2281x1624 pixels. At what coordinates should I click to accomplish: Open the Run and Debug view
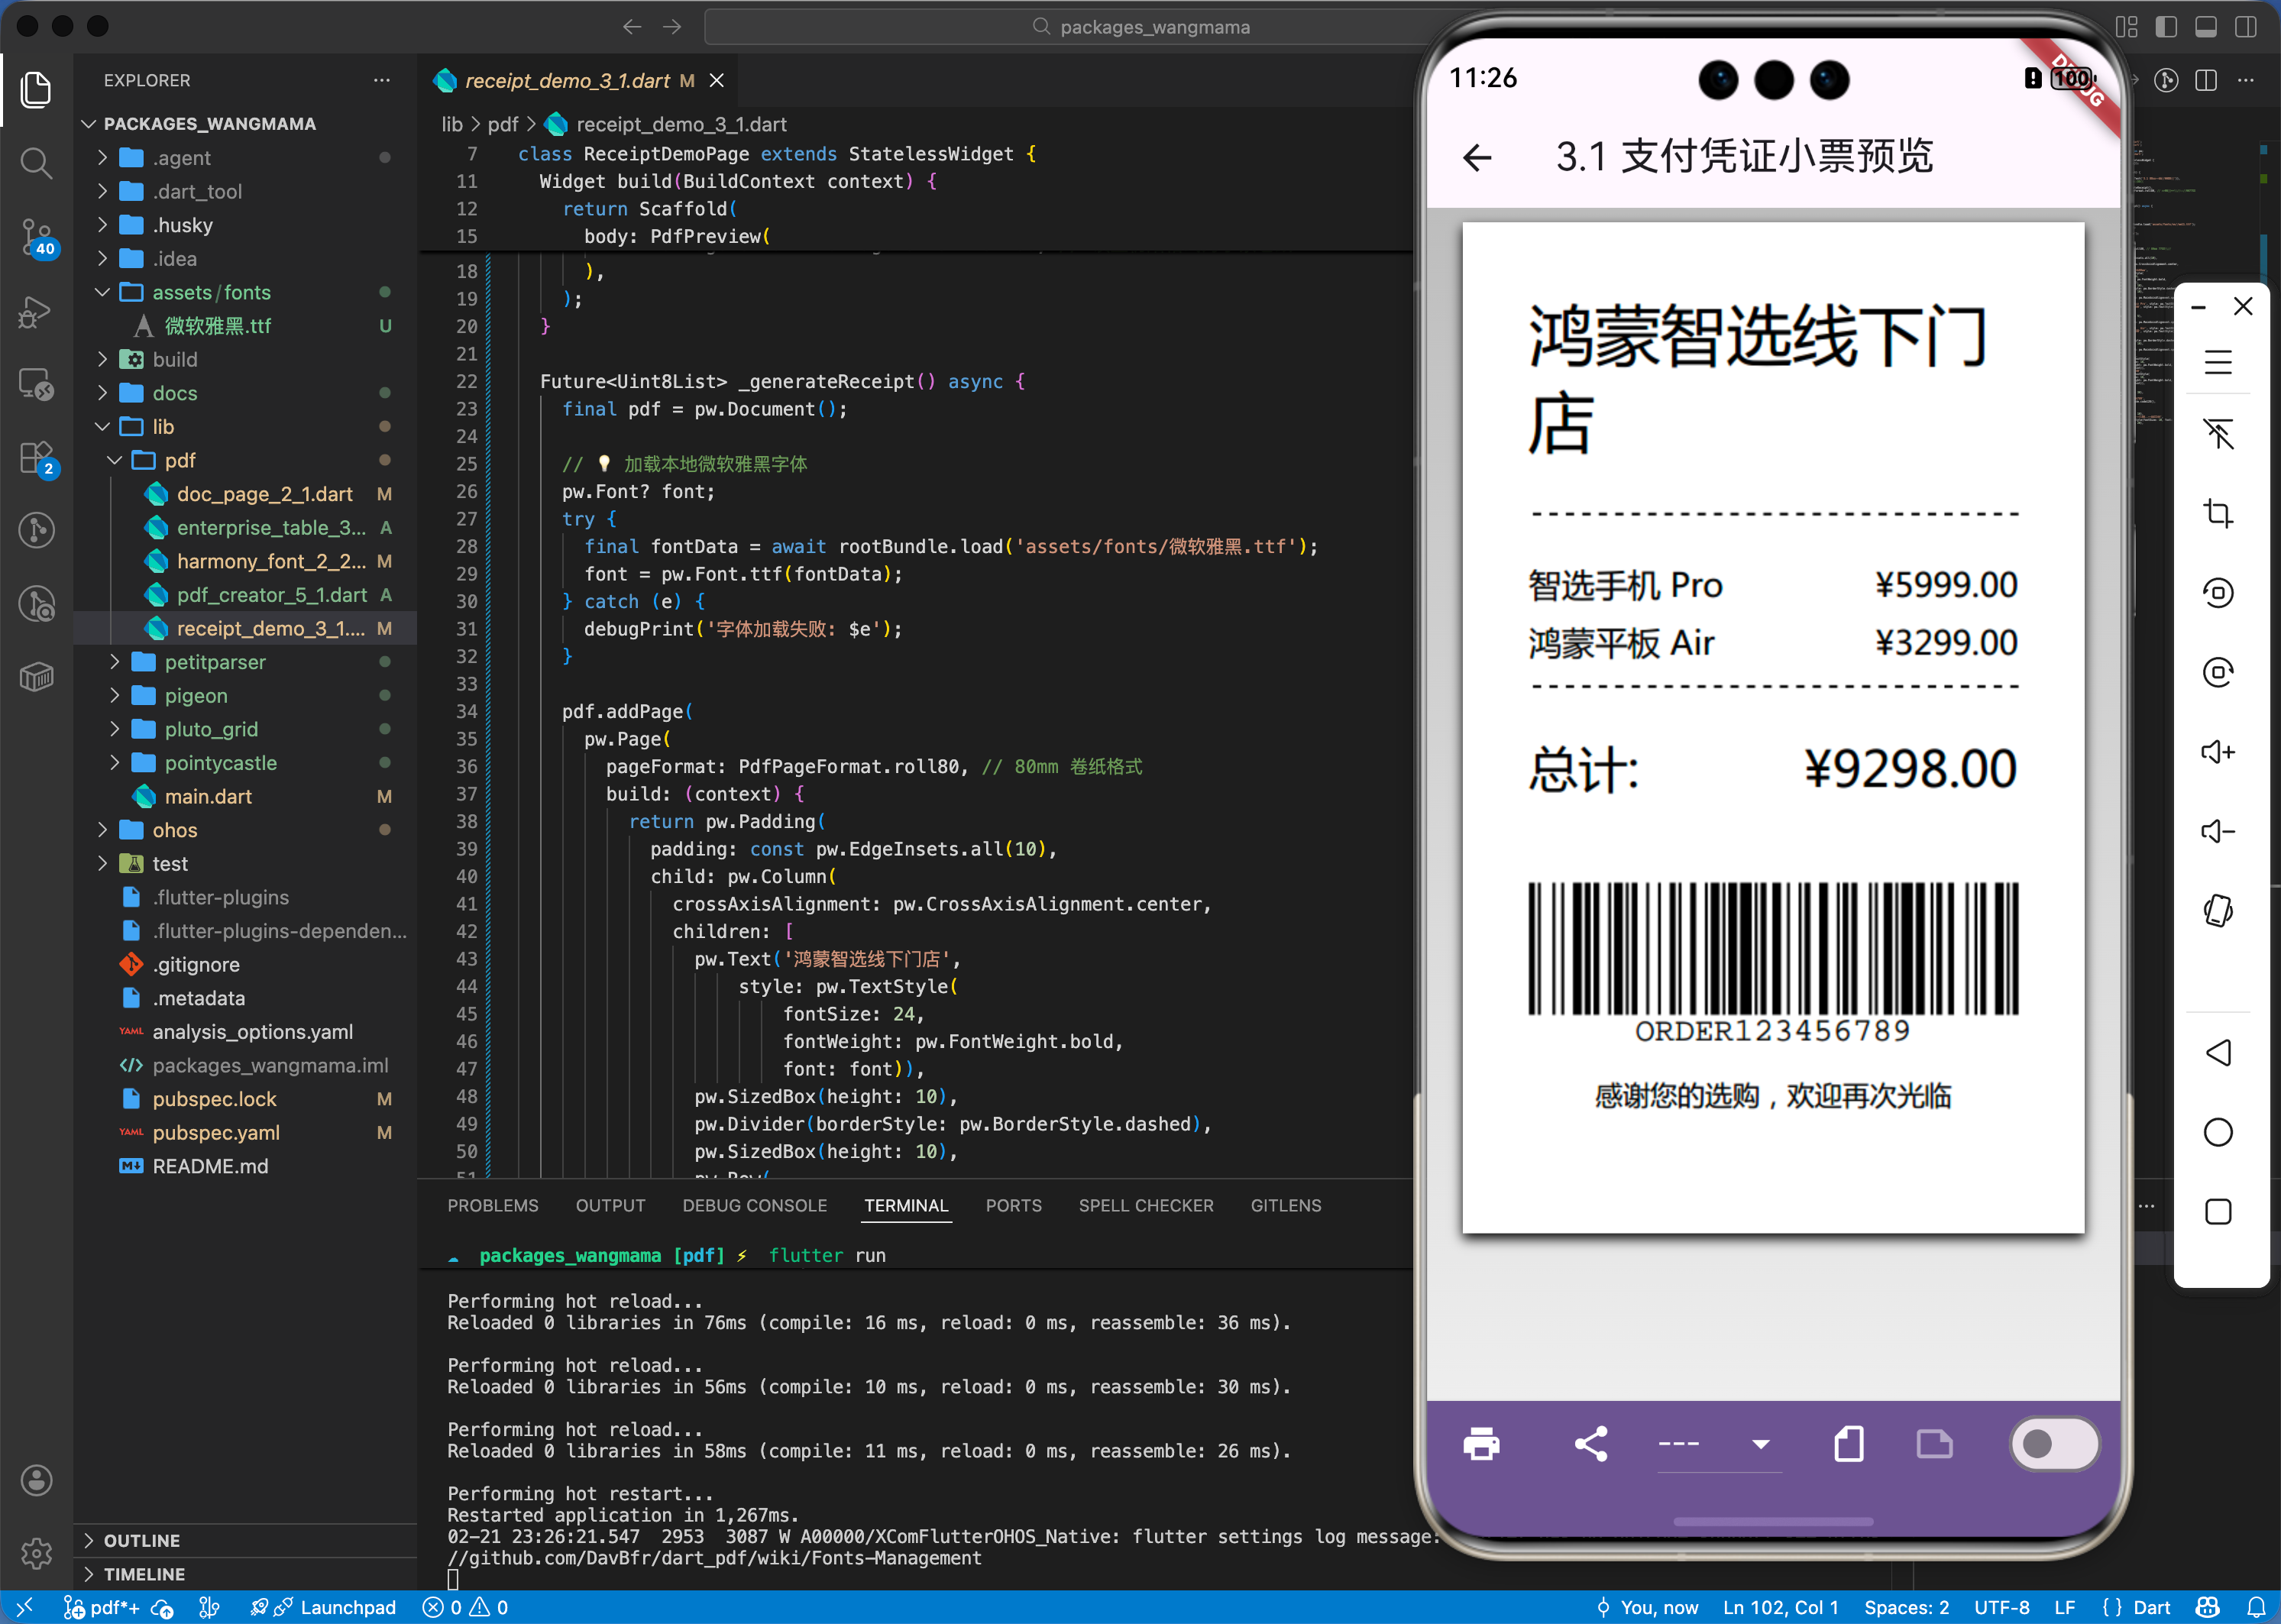(x=36, y=312)
